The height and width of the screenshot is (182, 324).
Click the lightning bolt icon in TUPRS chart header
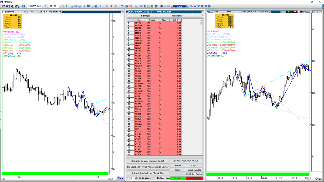click(x=282, y=12)
